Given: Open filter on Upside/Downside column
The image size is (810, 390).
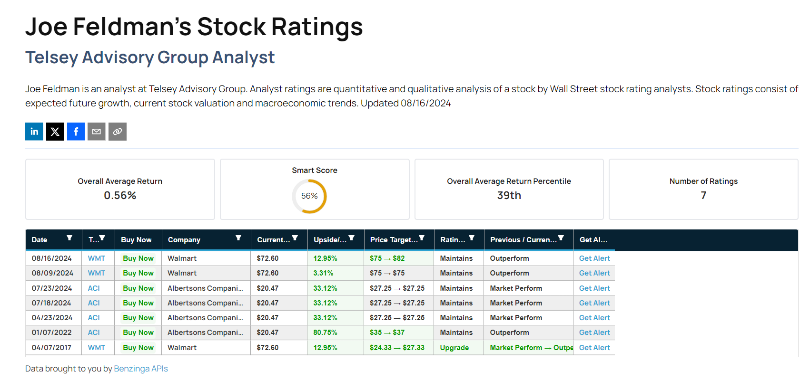Looking at the screenshot, I should (352, 238).
